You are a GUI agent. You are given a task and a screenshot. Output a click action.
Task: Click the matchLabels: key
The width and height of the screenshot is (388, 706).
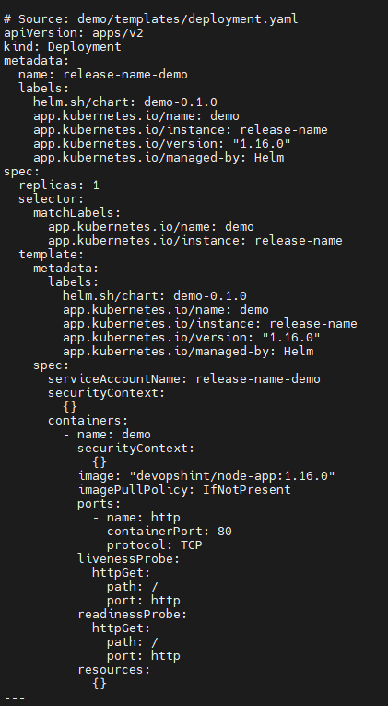77,213
